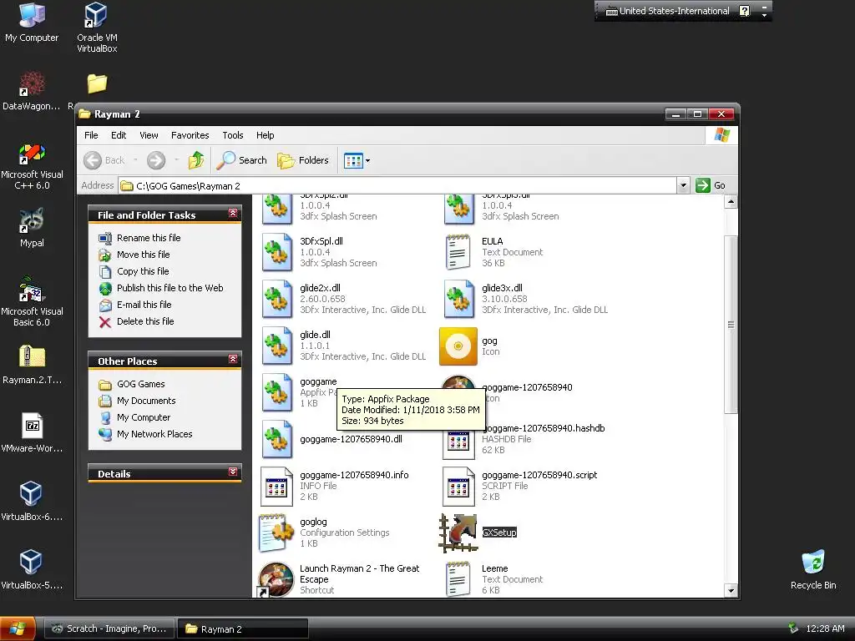Open Microsoft Visual C++ 6.0 desktop icon
The height and width of the screenshot is (641, 855).
pyautogui.click(x=33, y=166)
